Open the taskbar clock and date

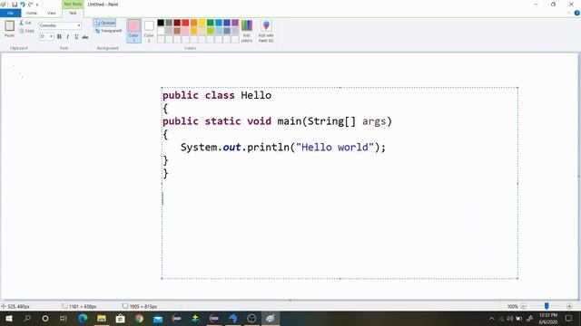548,318
